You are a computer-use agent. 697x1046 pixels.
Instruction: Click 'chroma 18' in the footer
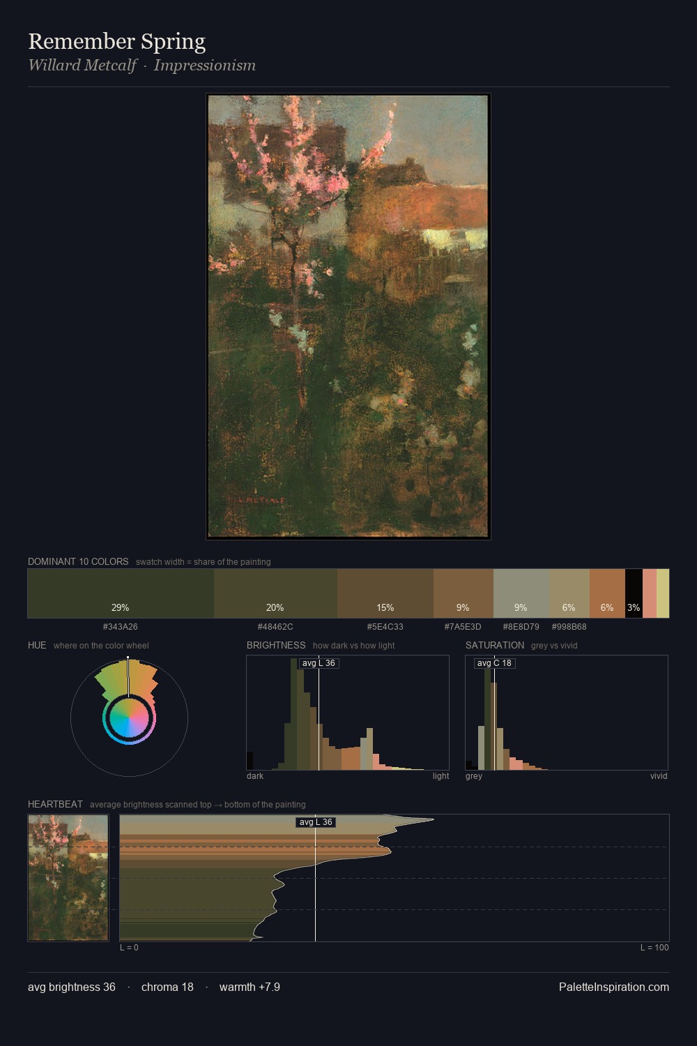pyautogui.click(x=167, y=987)
